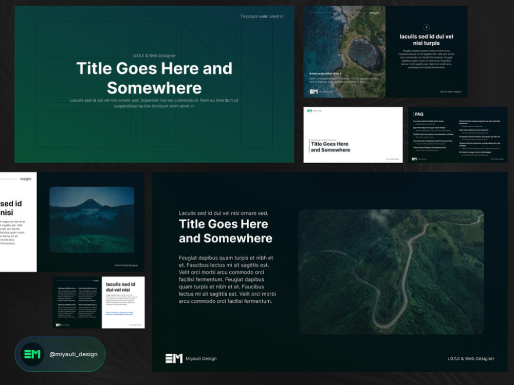This screenshot has width=514, height=385.
Task: Click the 'Iaculis sed id dui vel nisi turpis' heading
Action: click(x=426, y=40)
